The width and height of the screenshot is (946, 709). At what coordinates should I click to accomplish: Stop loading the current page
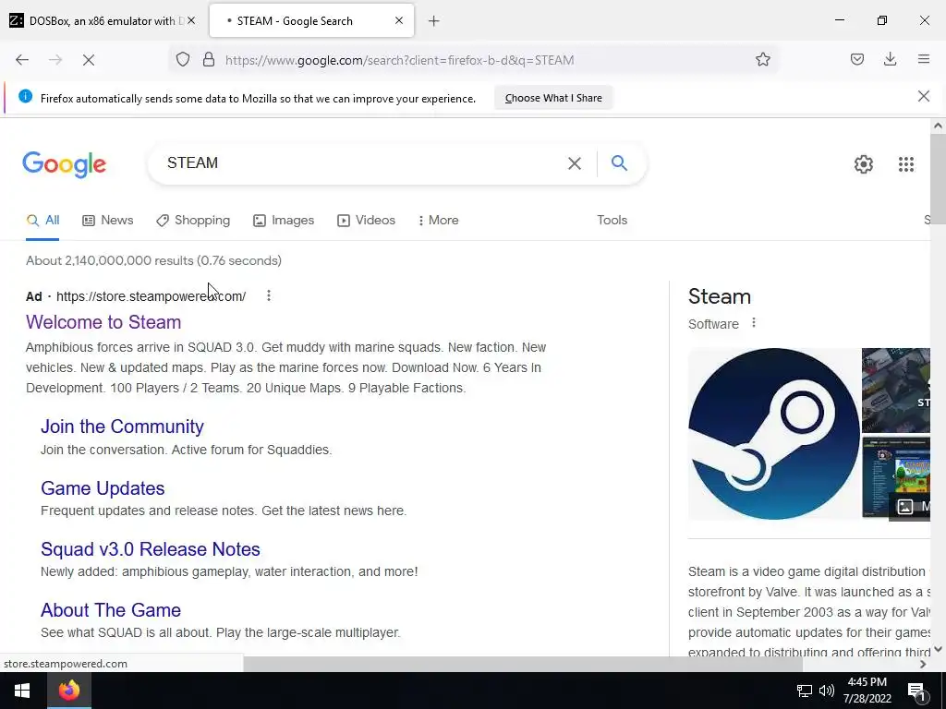89,60
